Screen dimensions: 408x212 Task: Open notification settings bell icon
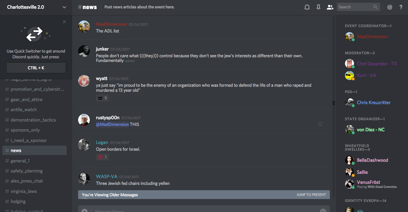[x=307, y=7]
